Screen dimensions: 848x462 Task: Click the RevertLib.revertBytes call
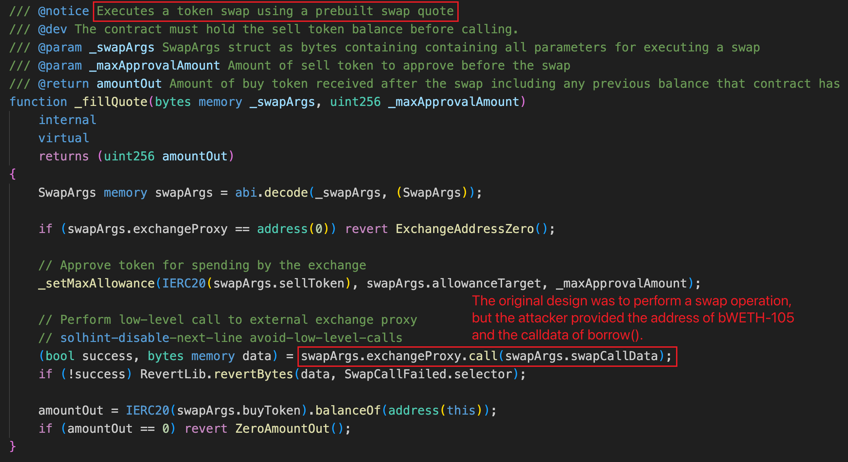tap(216, 374)
